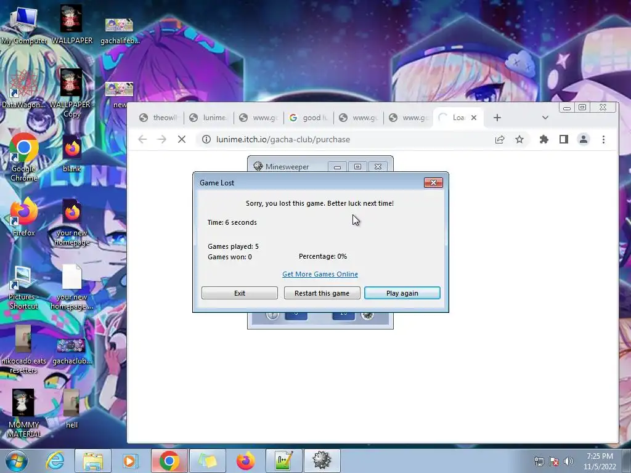Open the Chrome three-dot menu

603,139
